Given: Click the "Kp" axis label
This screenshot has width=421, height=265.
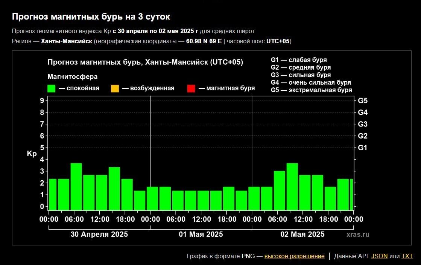Looking at the screenshot, I should 32,154.
